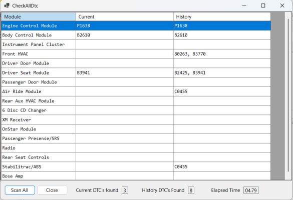Sort by the Module column header

click(39, 16)
